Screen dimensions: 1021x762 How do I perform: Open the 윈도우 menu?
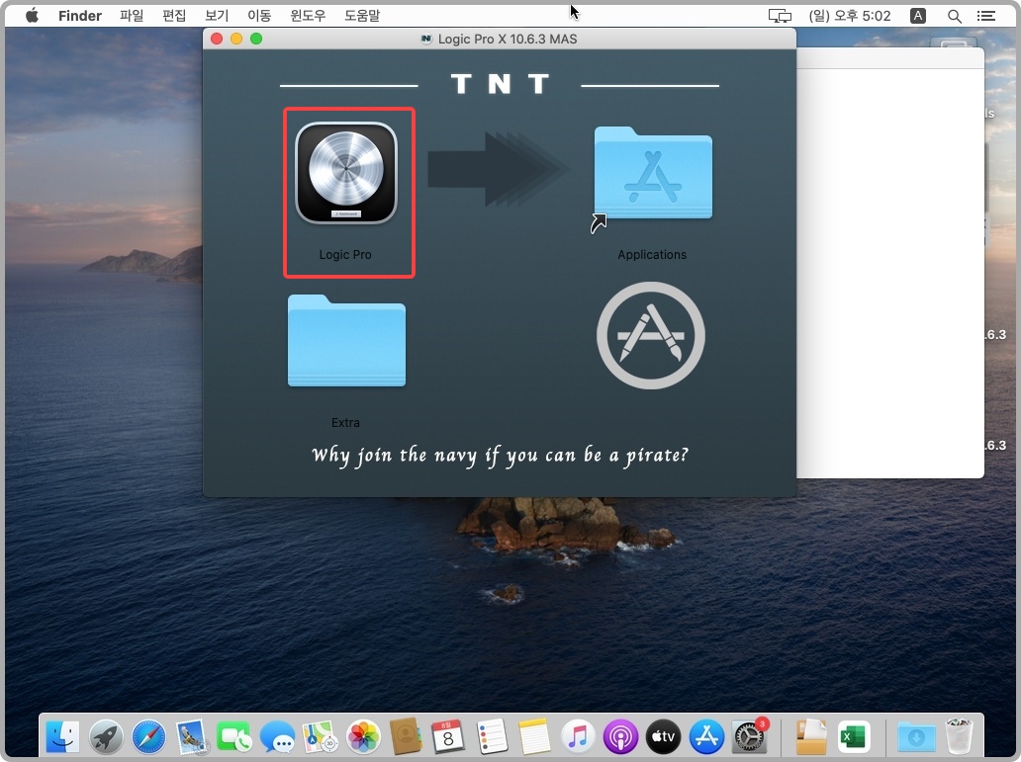pos(308,16)
